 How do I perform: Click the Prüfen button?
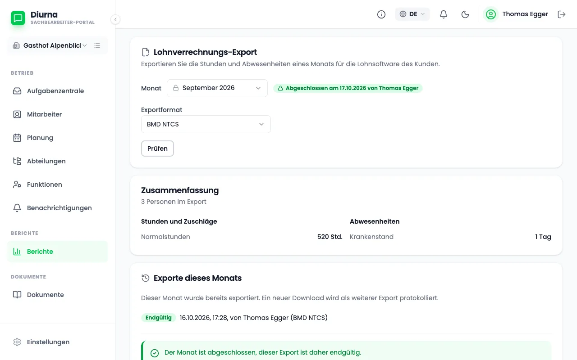click(x=157, y=148)
